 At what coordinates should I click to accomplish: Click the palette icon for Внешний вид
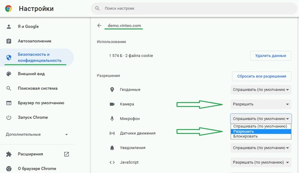9,74
